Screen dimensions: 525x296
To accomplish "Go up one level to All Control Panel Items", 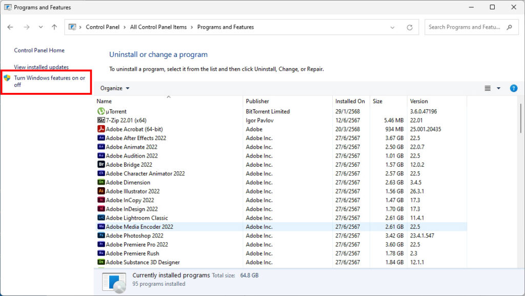I will tap(54, 27).
